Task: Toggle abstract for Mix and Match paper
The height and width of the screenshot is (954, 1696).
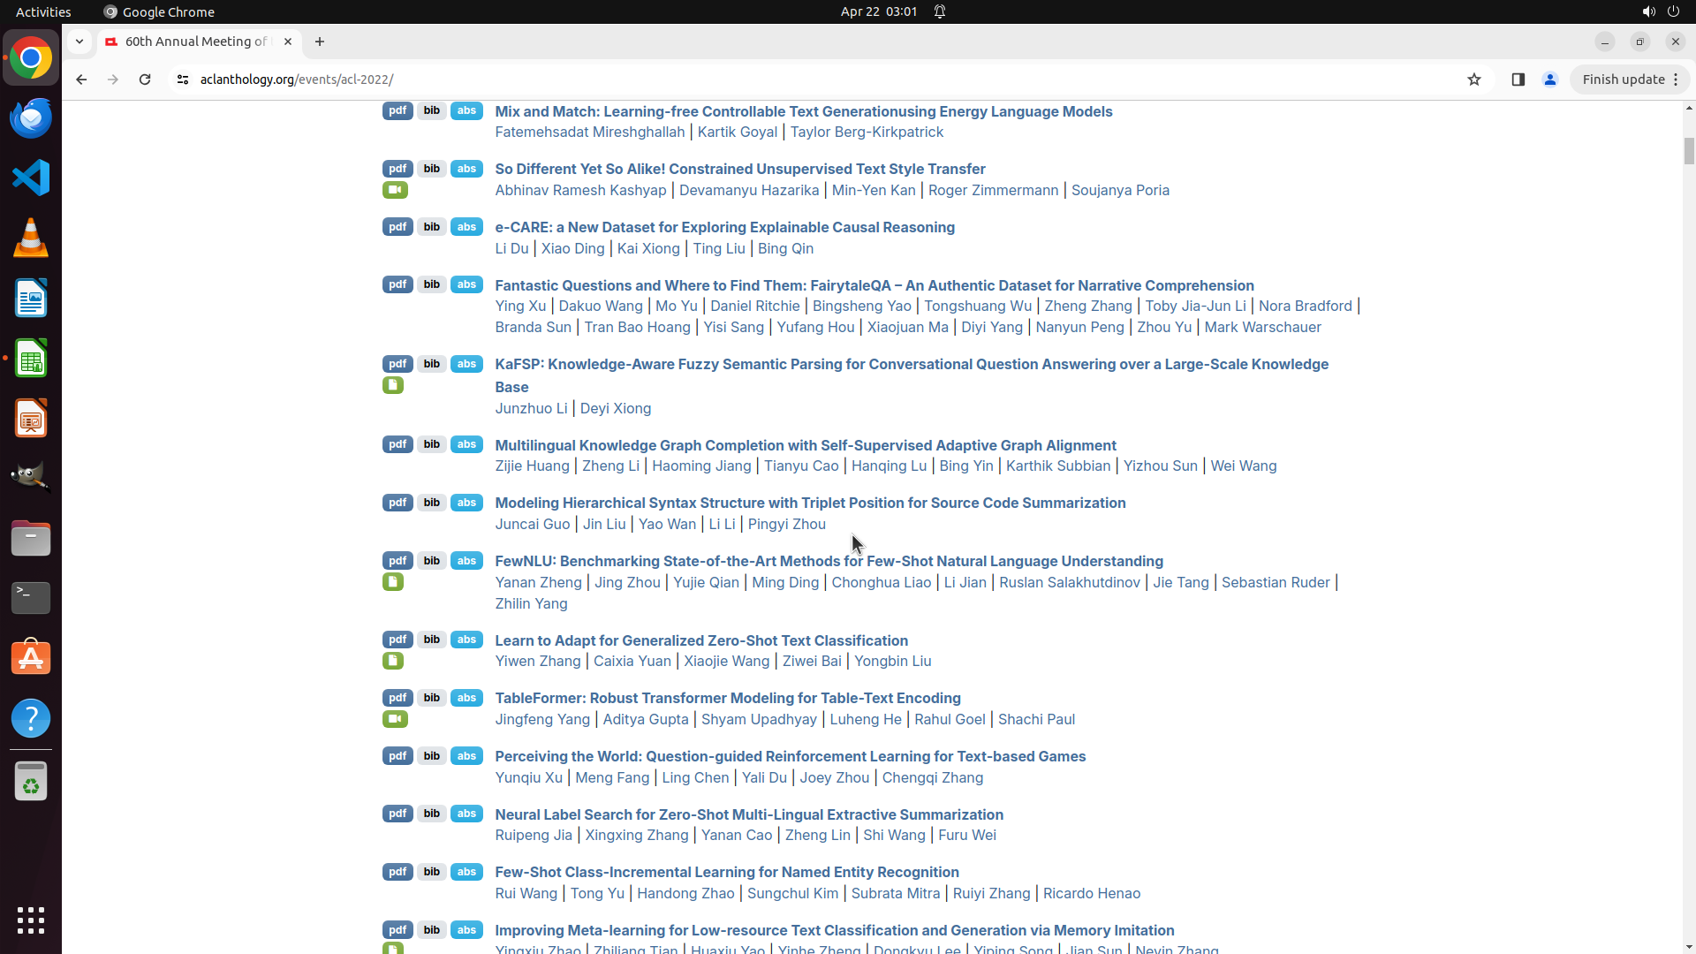Action: click(x=466, y=110)
